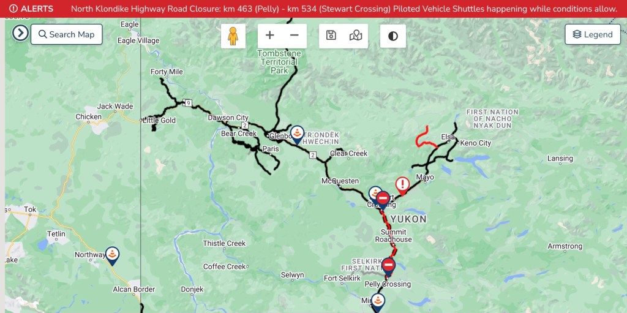Select the road closure marker near Stewart Crossing
Viewport: 627px width, 313px height.
(x=383, y=200)
